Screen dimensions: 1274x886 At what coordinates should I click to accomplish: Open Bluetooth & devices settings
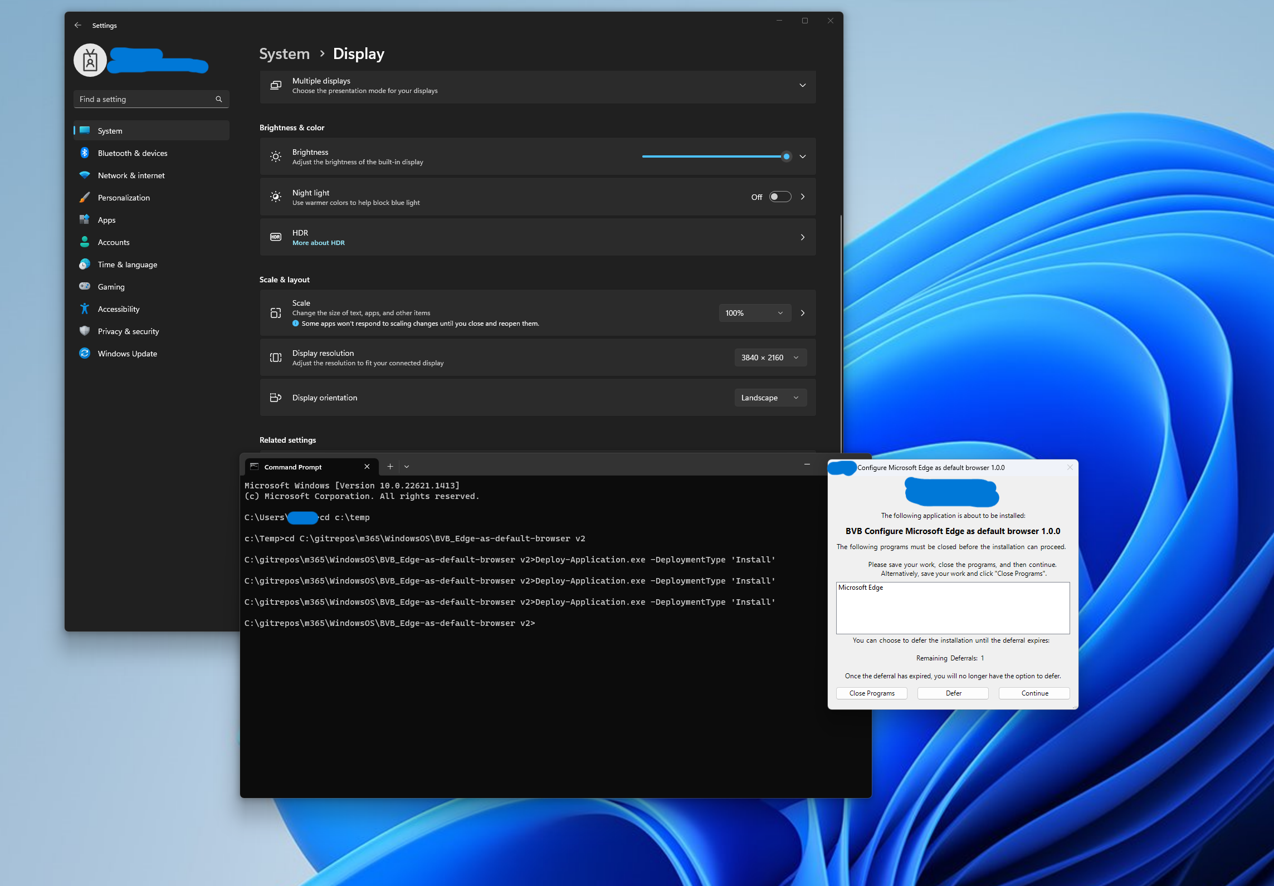tap(132, 153)
